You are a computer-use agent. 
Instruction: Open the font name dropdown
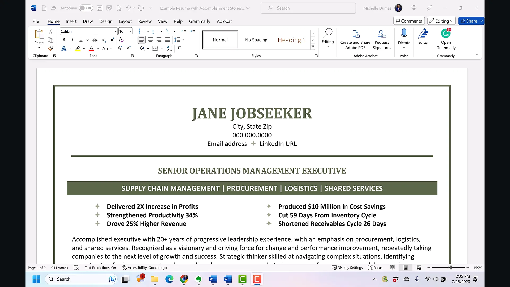pos(116,31)
